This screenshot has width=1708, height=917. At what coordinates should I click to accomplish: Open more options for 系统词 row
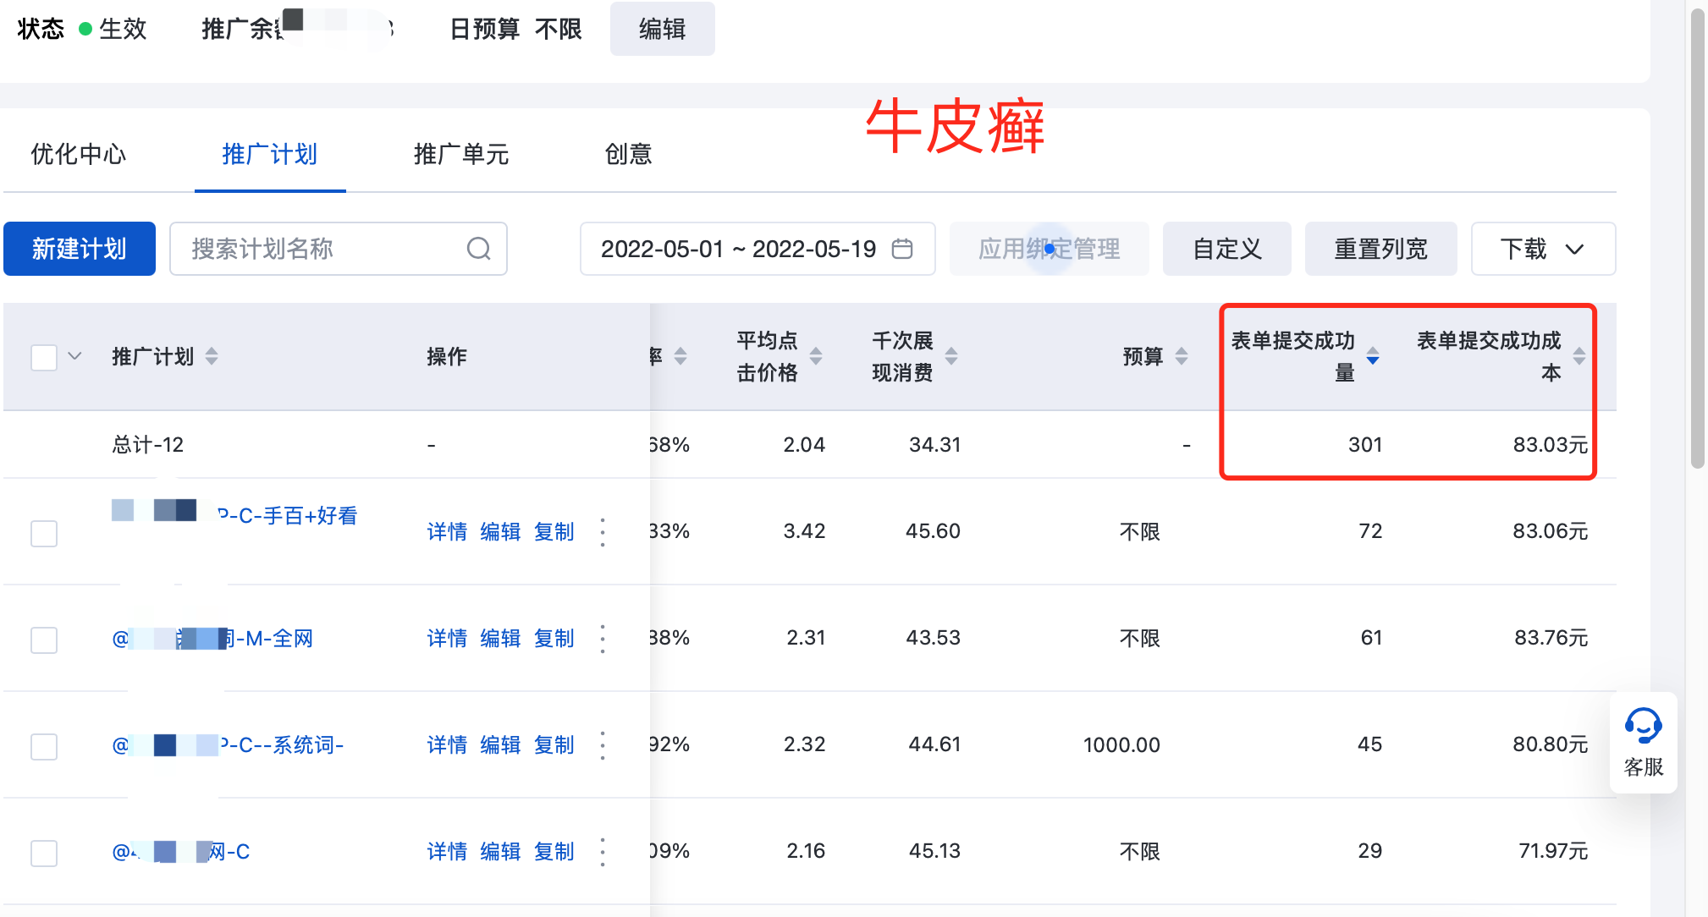603,745
